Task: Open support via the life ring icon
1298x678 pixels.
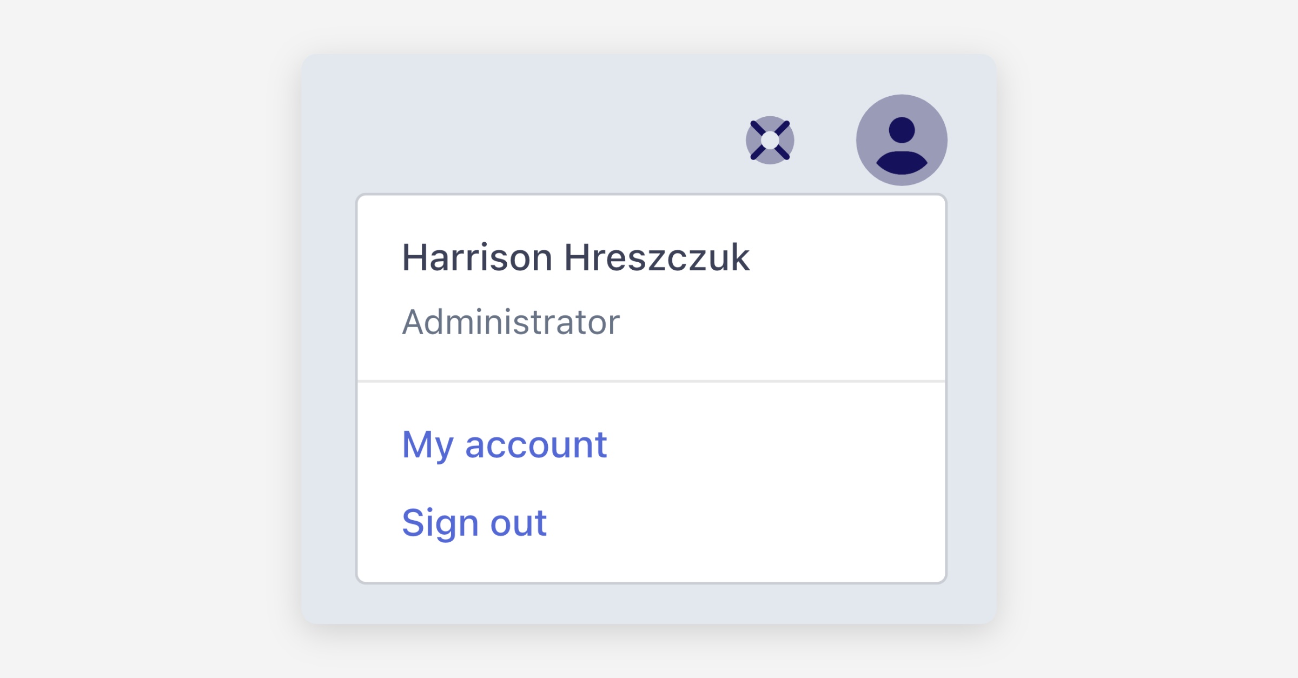Action: (770, 140)
